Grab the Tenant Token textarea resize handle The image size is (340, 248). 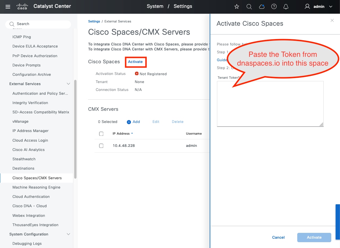pos(321,124)
